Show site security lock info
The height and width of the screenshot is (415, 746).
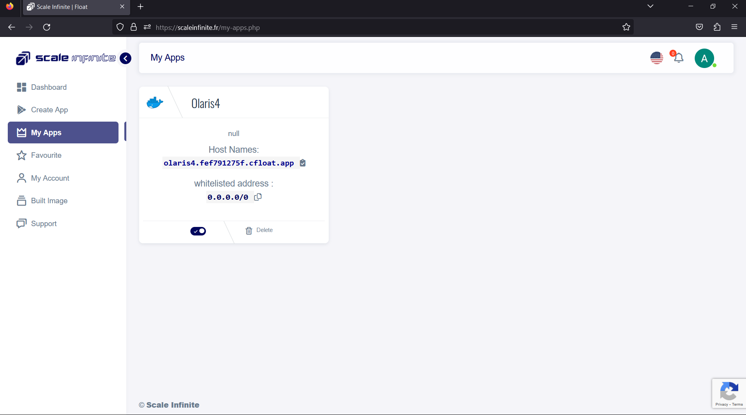(x=134, y=27)
